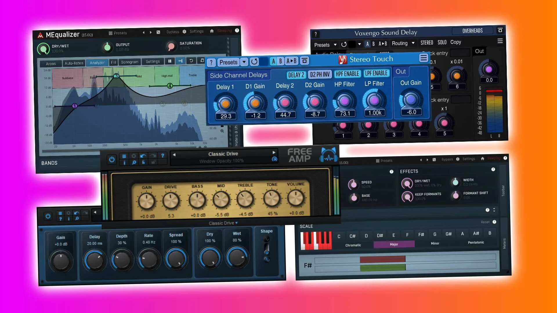Image resolution: width=557 pixels, height=313 pixels.
Task: Click Reset in the pitch plugin scale section
Action: click(x=485, y=222)
